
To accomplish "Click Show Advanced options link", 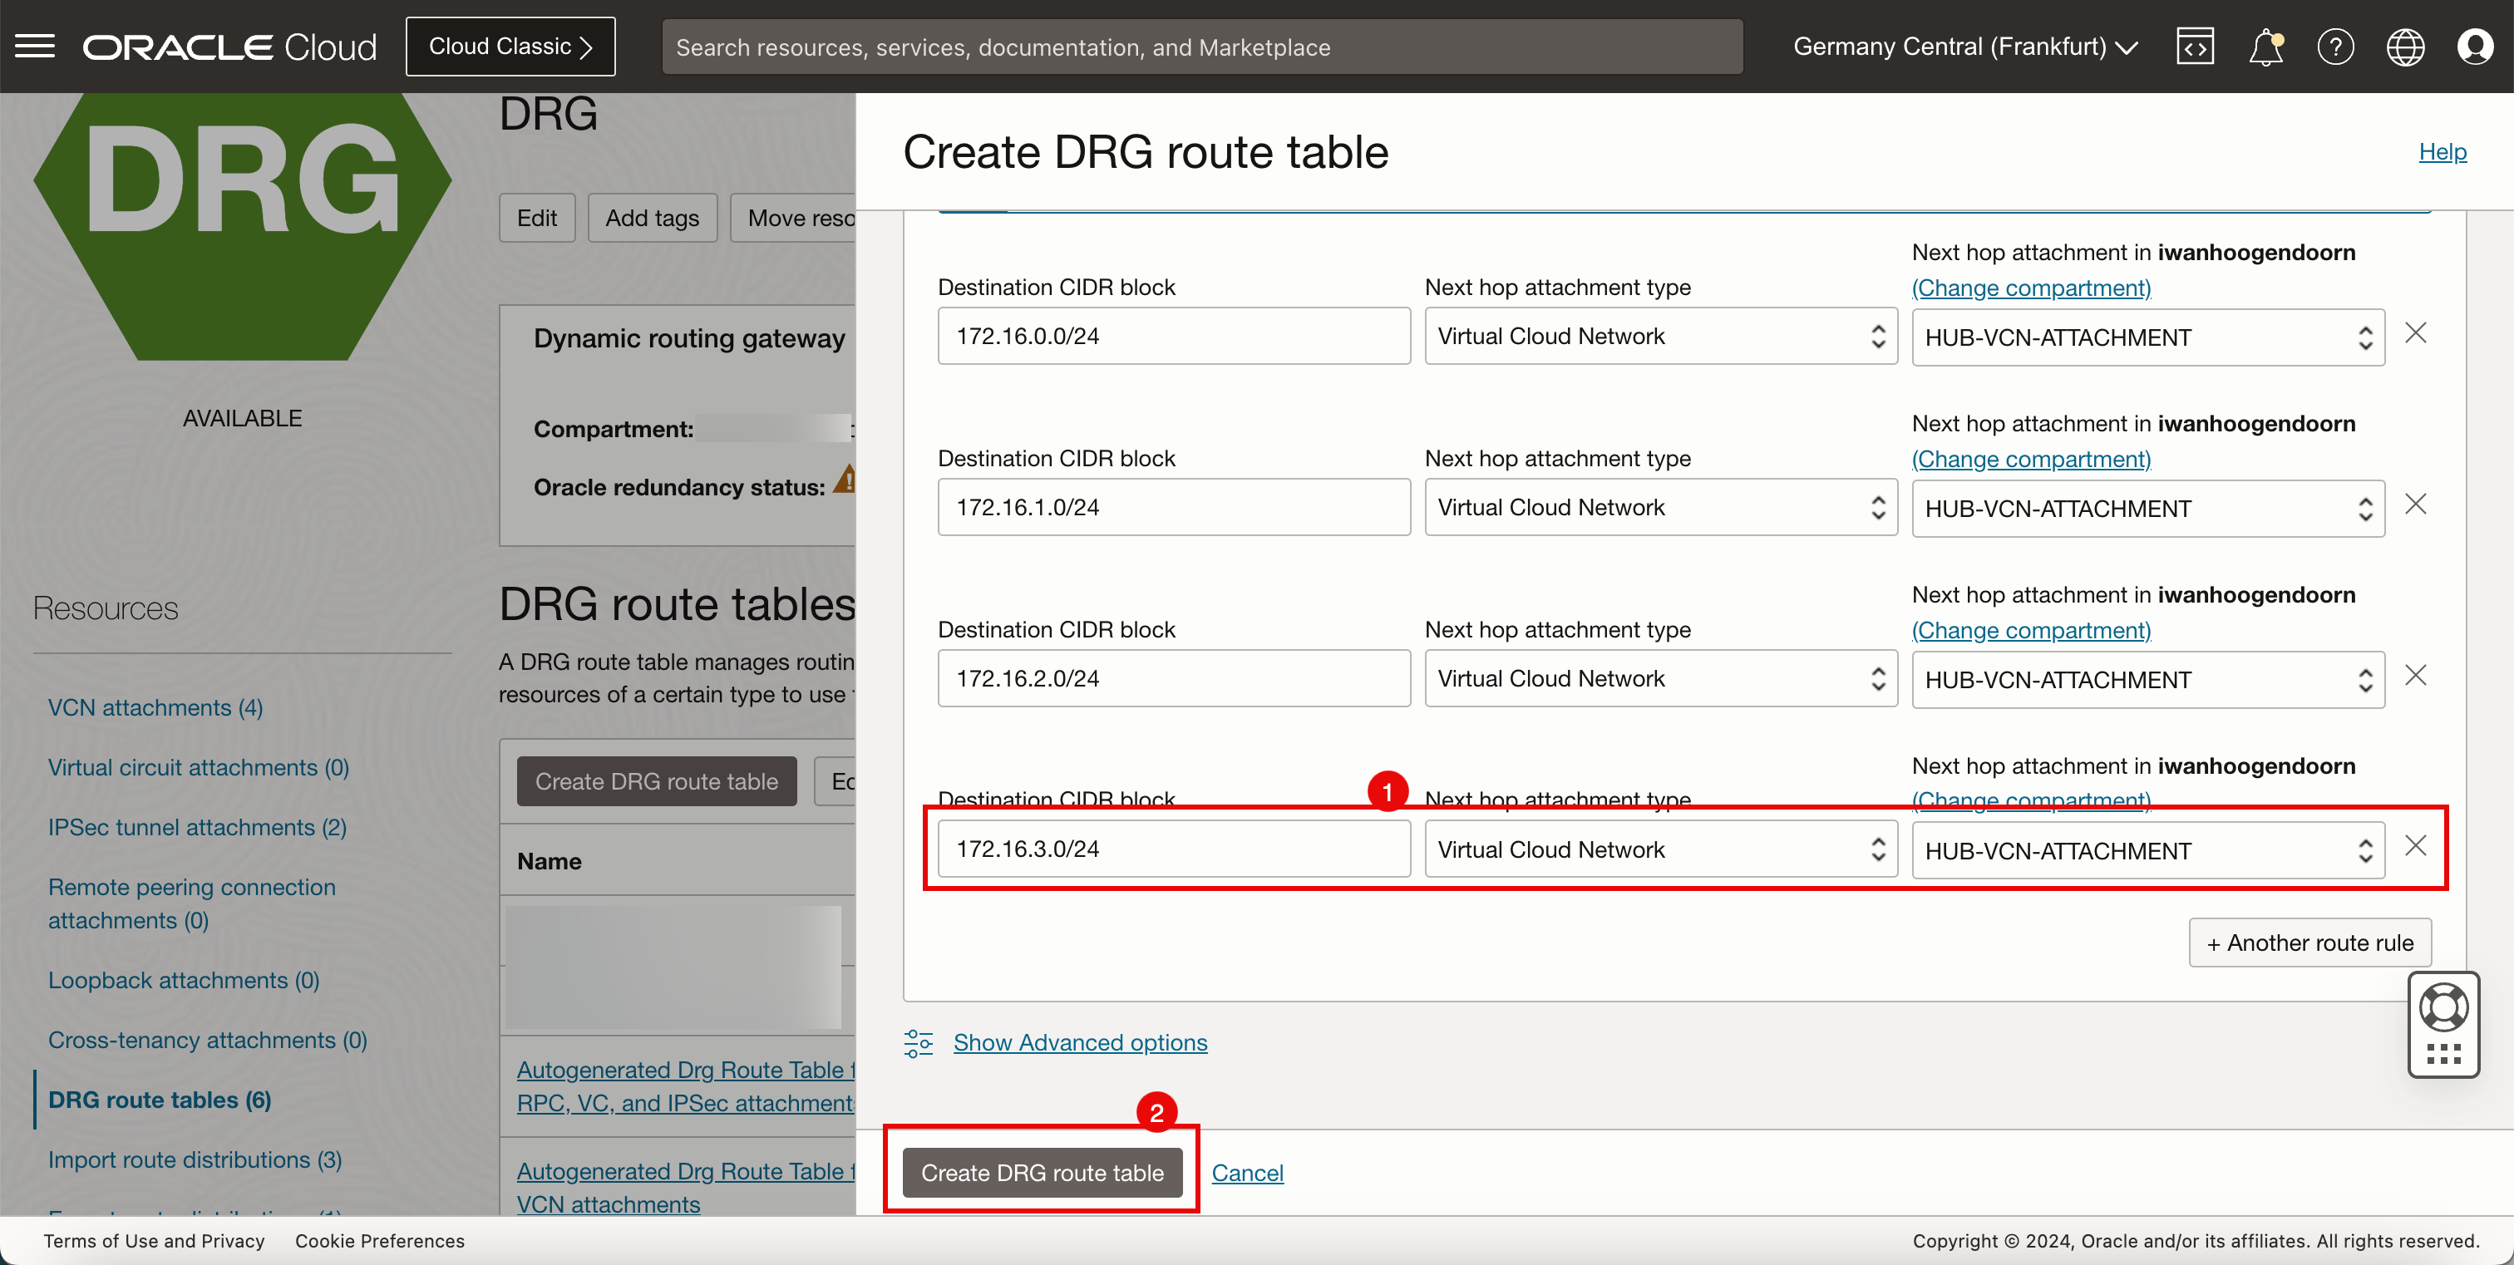I will click(1081, 1041).
